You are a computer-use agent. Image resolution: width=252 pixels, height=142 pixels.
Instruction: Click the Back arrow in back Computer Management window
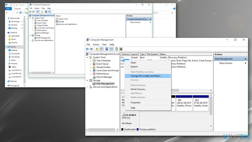coord(30,12)
